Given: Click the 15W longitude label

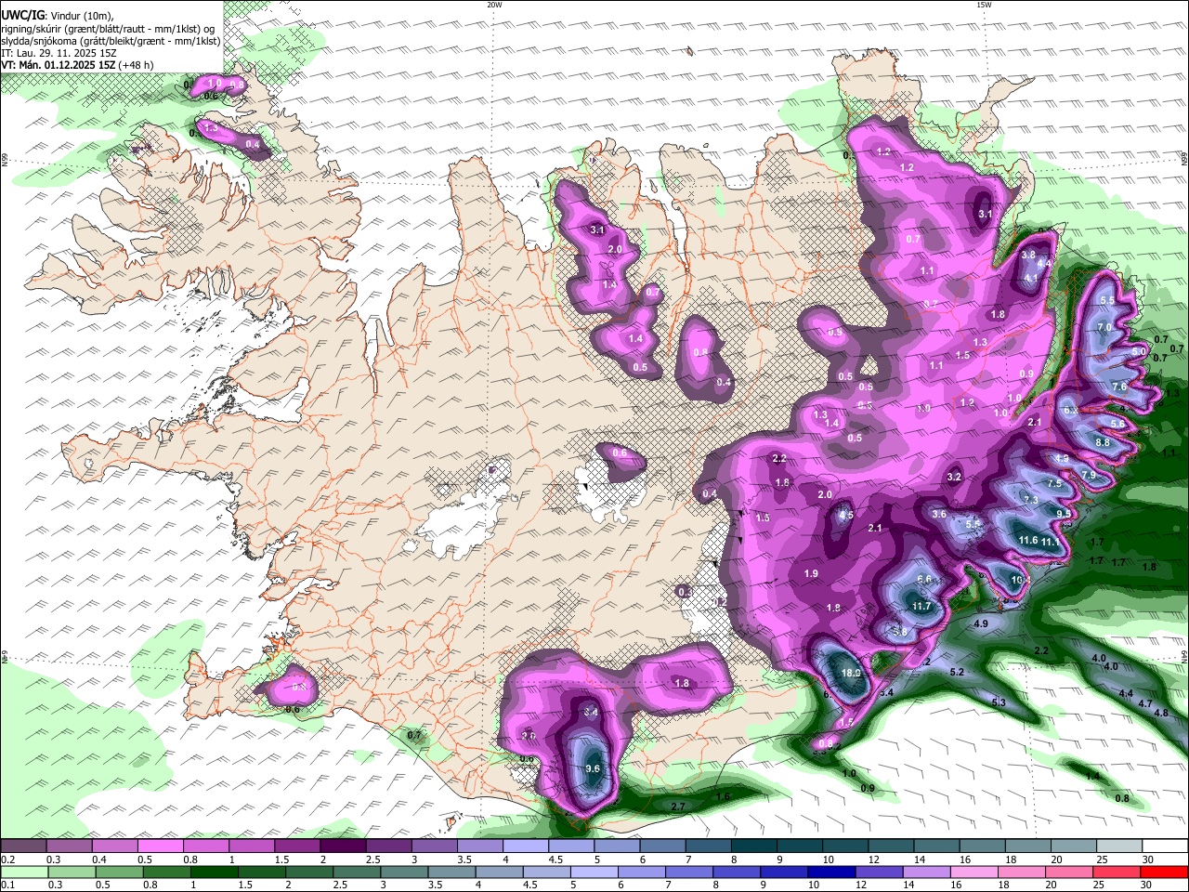Looking at the screenshot, I should (x=984, y=5).
